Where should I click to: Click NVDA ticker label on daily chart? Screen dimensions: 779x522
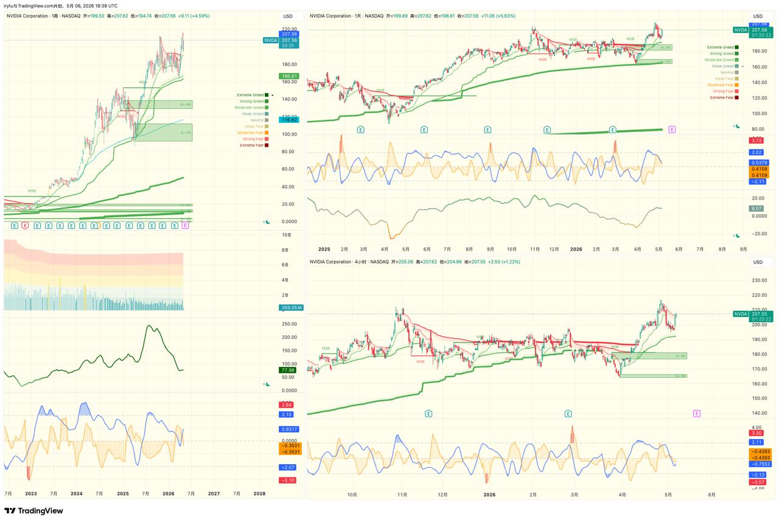740,30
